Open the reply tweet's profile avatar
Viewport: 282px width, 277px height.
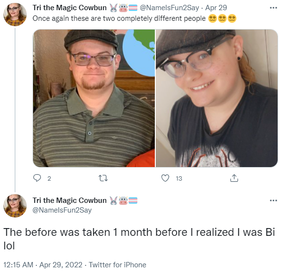coord(15,206)
